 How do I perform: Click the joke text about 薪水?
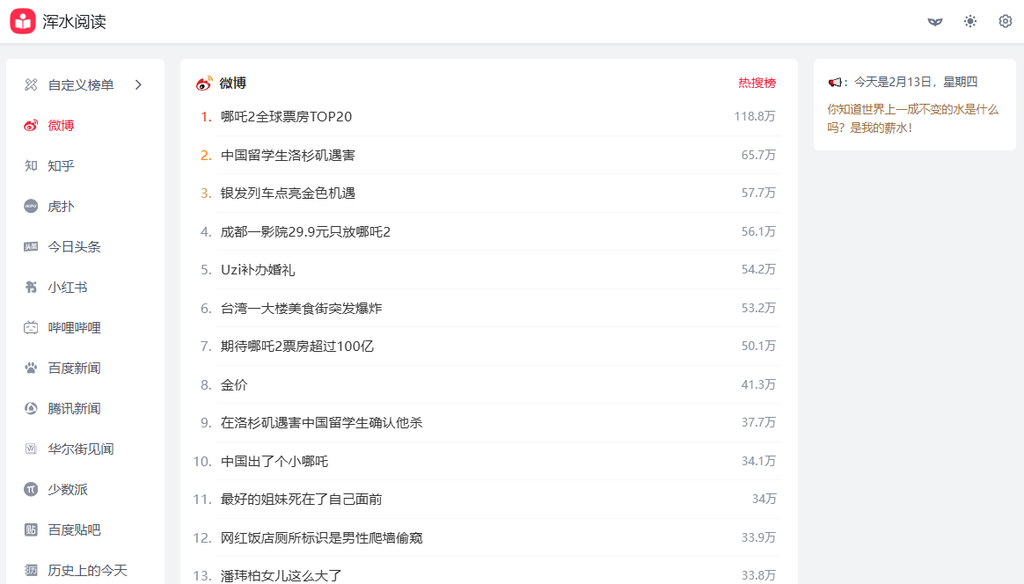coord(913,118)
